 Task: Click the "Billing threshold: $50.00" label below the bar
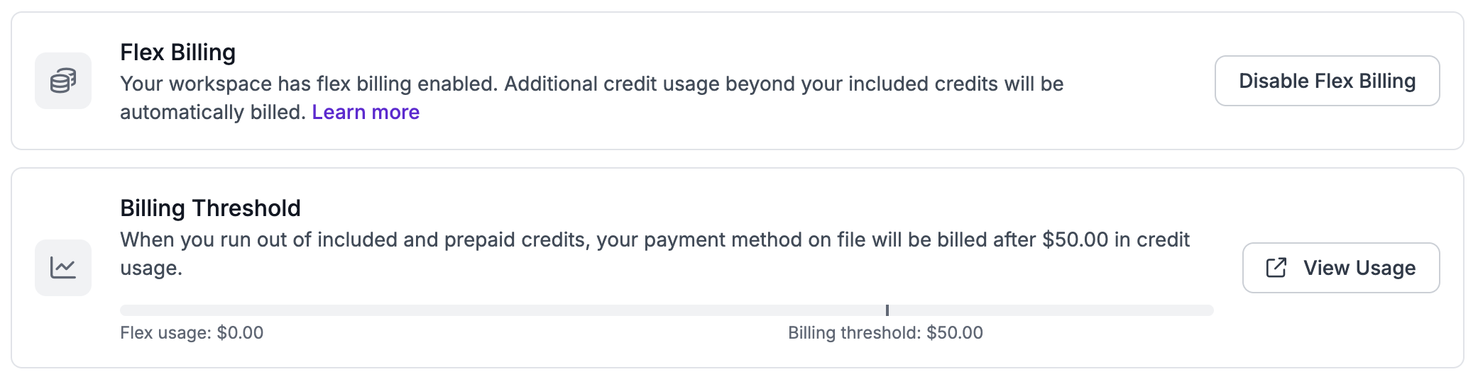point(885,333)
